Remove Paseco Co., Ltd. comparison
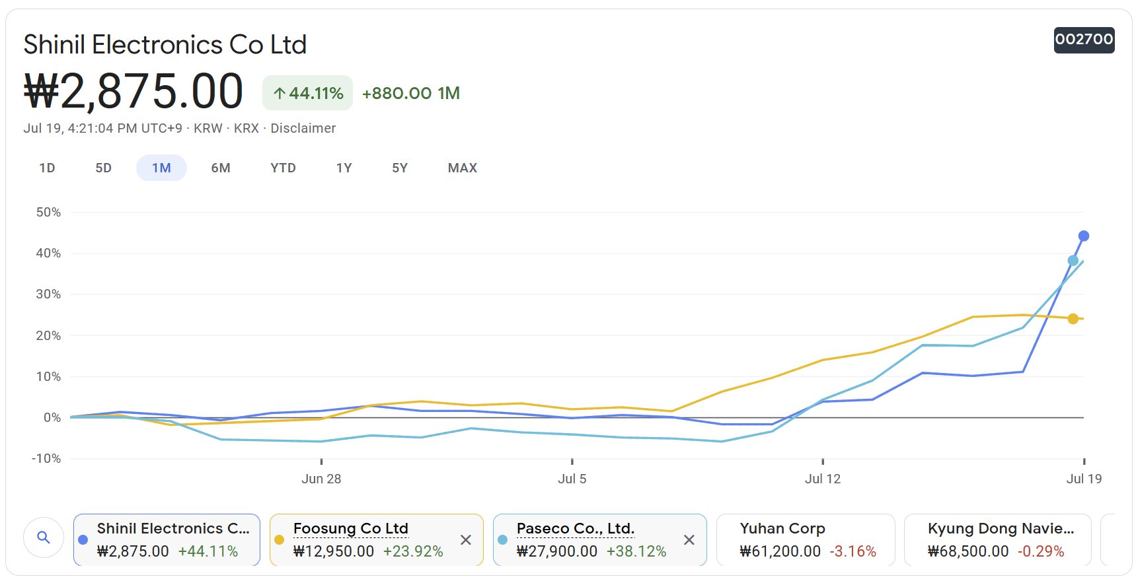 (689, 540)
